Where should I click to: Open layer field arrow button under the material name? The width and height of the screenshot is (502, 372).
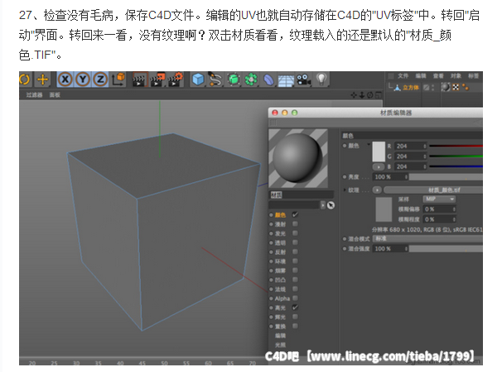pyautogui.click(x=323, y=205)
